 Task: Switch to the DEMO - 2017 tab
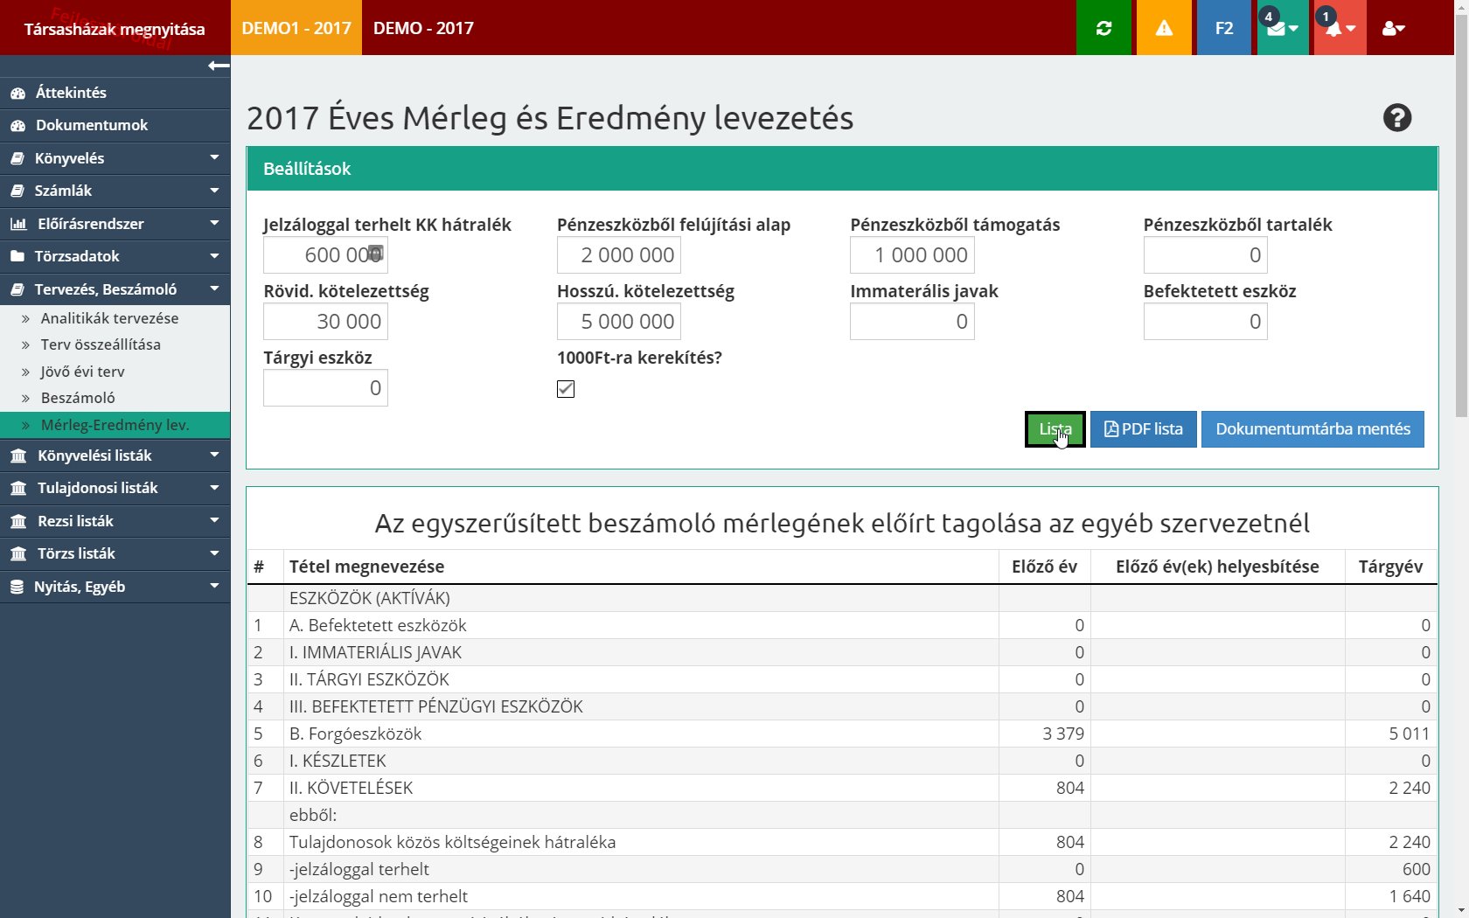click(x=423, y=28)
